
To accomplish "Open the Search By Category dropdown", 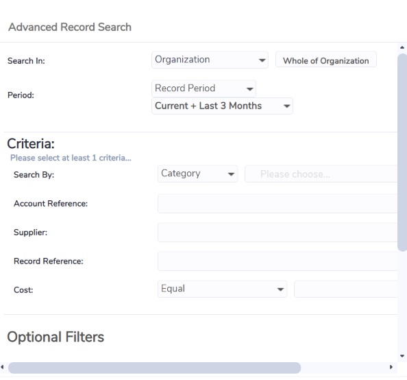I will tap(197, 174).
